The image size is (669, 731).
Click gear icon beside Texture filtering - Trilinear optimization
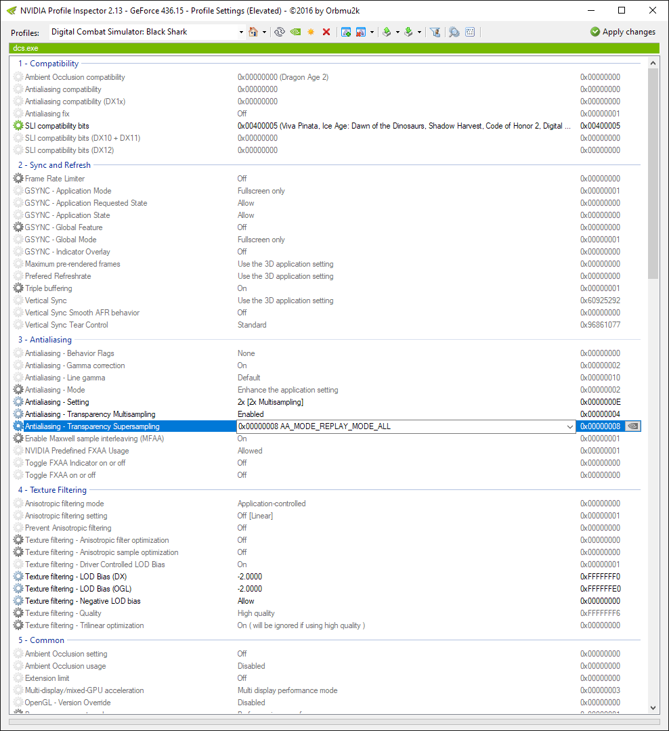18,625
